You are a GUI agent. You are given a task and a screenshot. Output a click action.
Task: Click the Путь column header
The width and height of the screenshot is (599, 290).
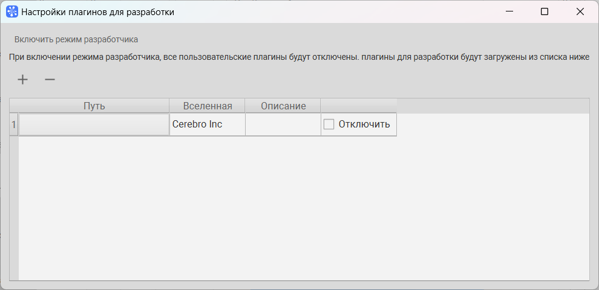(94, 106)
